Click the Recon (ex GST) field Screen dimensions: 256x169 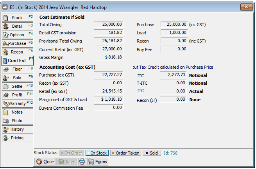pyautogui.click(x=108, y=83)
